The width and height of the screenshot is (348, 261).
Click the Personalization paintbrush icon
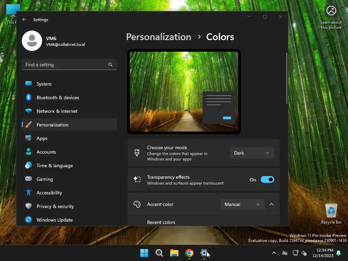coord(29,124)
